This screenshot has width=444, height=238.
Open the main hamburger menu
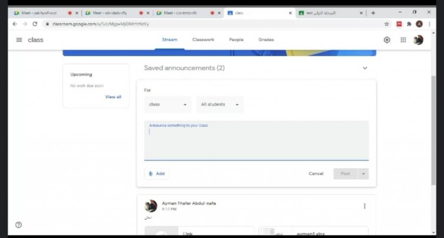coord(19,40)
